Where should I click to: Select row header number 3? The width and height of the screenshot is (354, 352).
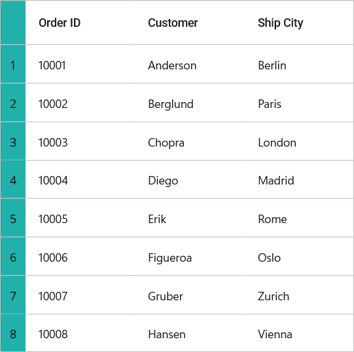click(x=13, y=141)
